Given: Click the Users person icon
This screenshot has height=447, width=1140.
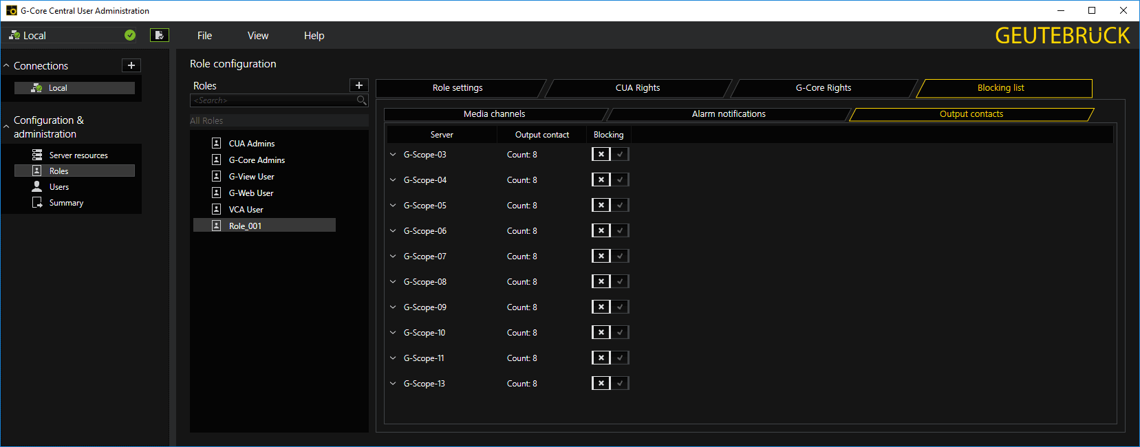Looking at the screenshot, I should pos(37,186).
